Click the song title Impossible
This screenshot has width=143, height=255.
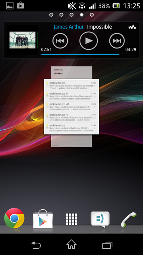(99, 27)
